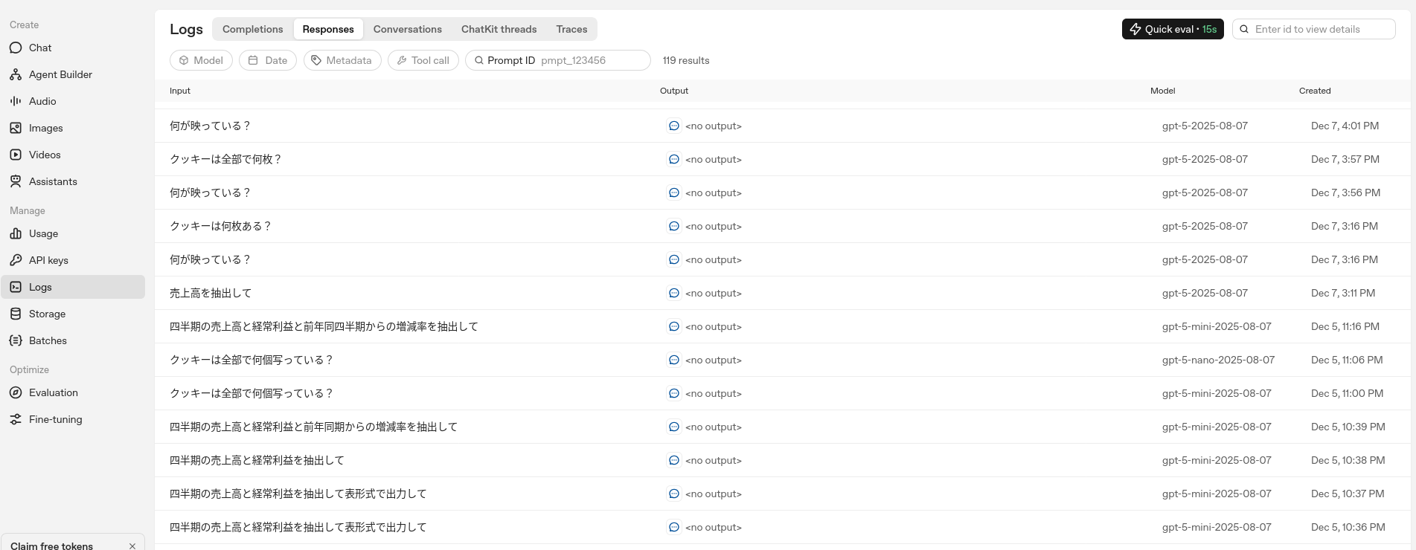This screenshot has height=550, width=1416.
Task: Switch to the Traces tab
Action: [x=571, y=29]
